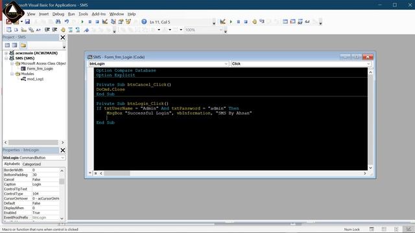The width and height of the screenshot is (415, 233).
Task: Collapse the SMS (SMS) project node
Action: click(6, 58)
